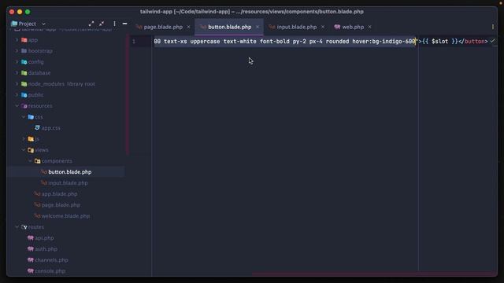Open welcome.blade.php from the tree
This screenshot has width=504, height=283.
click(65, 216)
